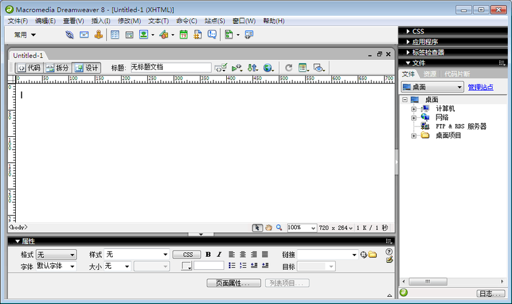Open the view options icon
Viewport: 512px width, 304px height.
[x=303, y=68]
